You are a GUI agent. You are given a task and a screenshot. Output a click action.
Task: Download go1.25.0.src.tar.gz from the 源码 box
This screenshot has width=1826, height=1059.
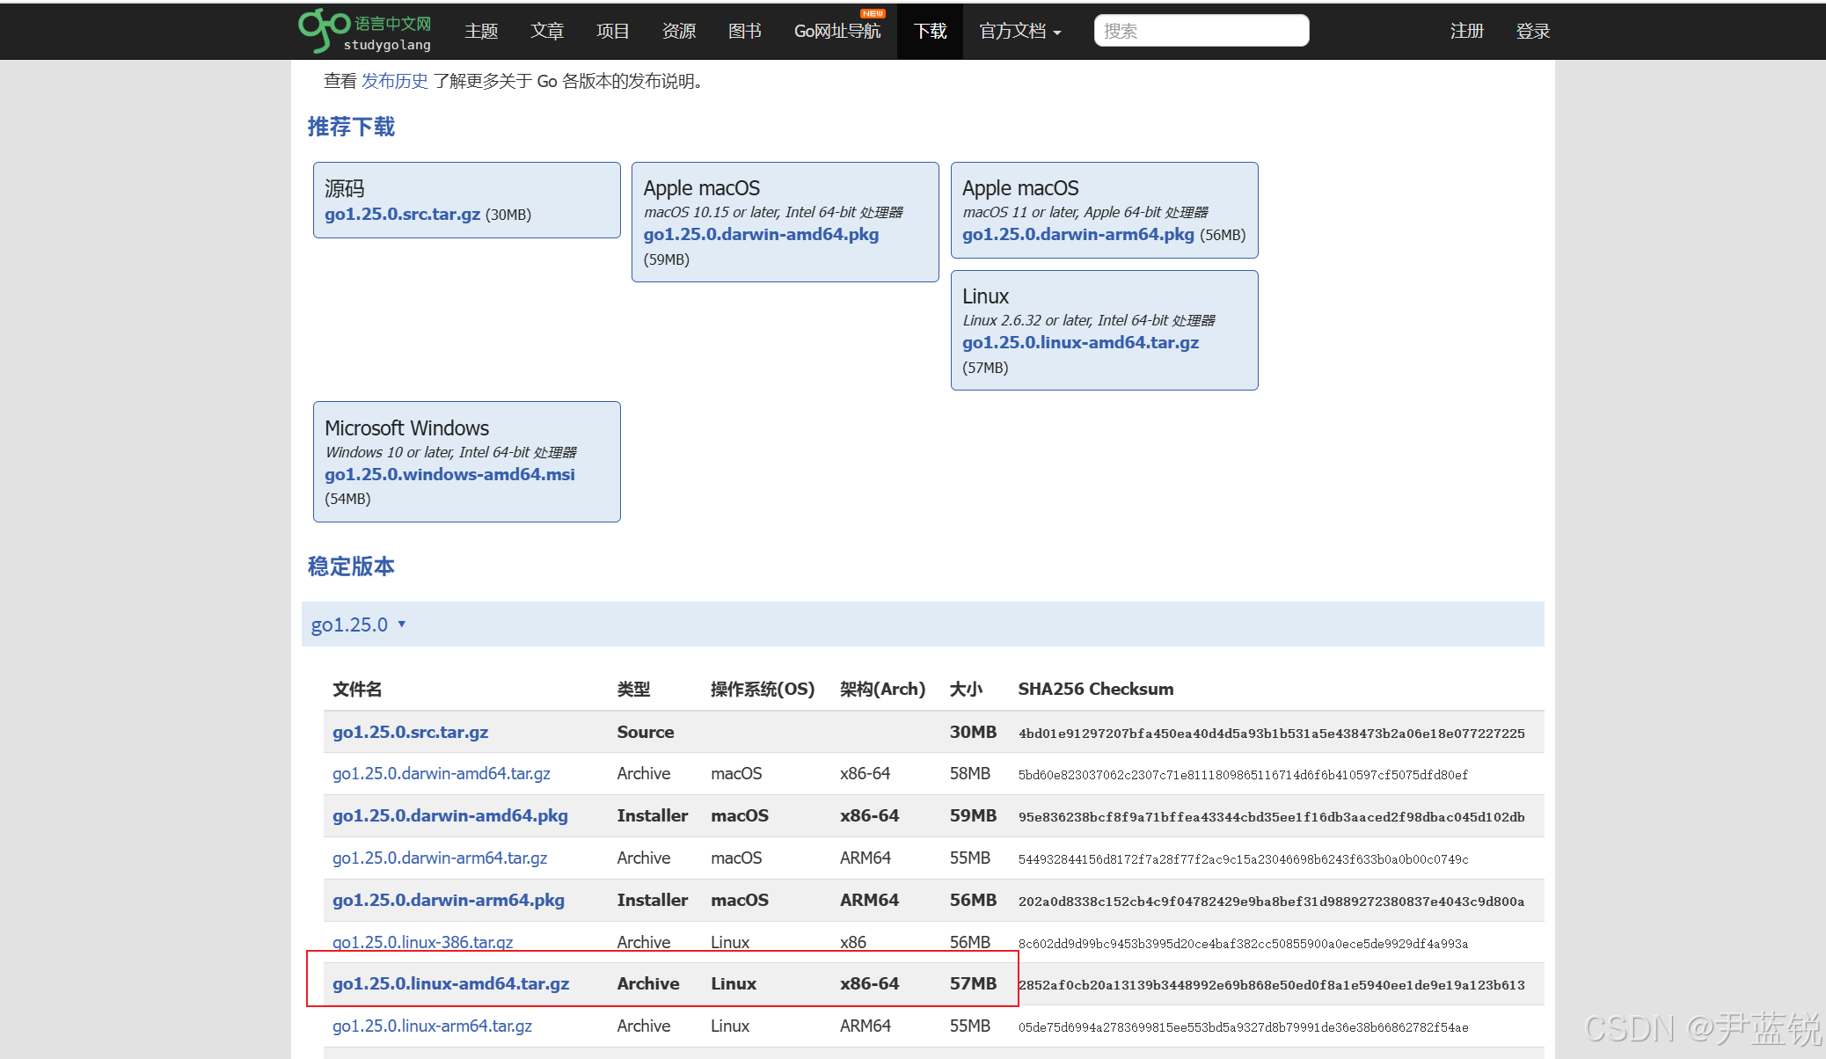pos(402,215)
